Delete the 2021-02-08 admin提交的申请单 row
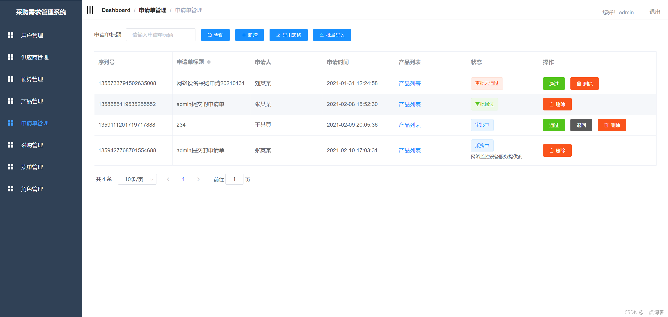Screen dimensions: 668x317 (557, 104)
